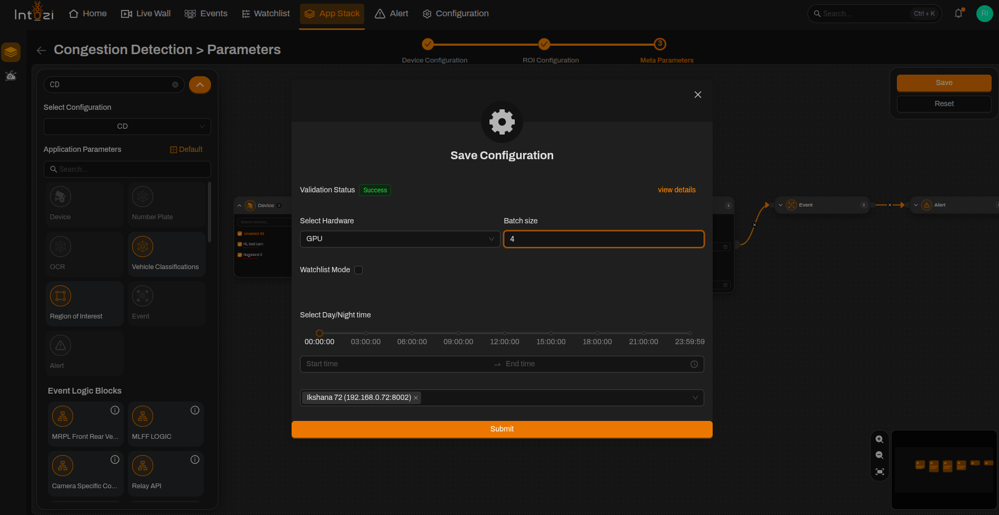Image resolution: width=999 pixels, height=515 pixels.
Task: Click the 12:00:00 mark on time slider
Action: 505,333
